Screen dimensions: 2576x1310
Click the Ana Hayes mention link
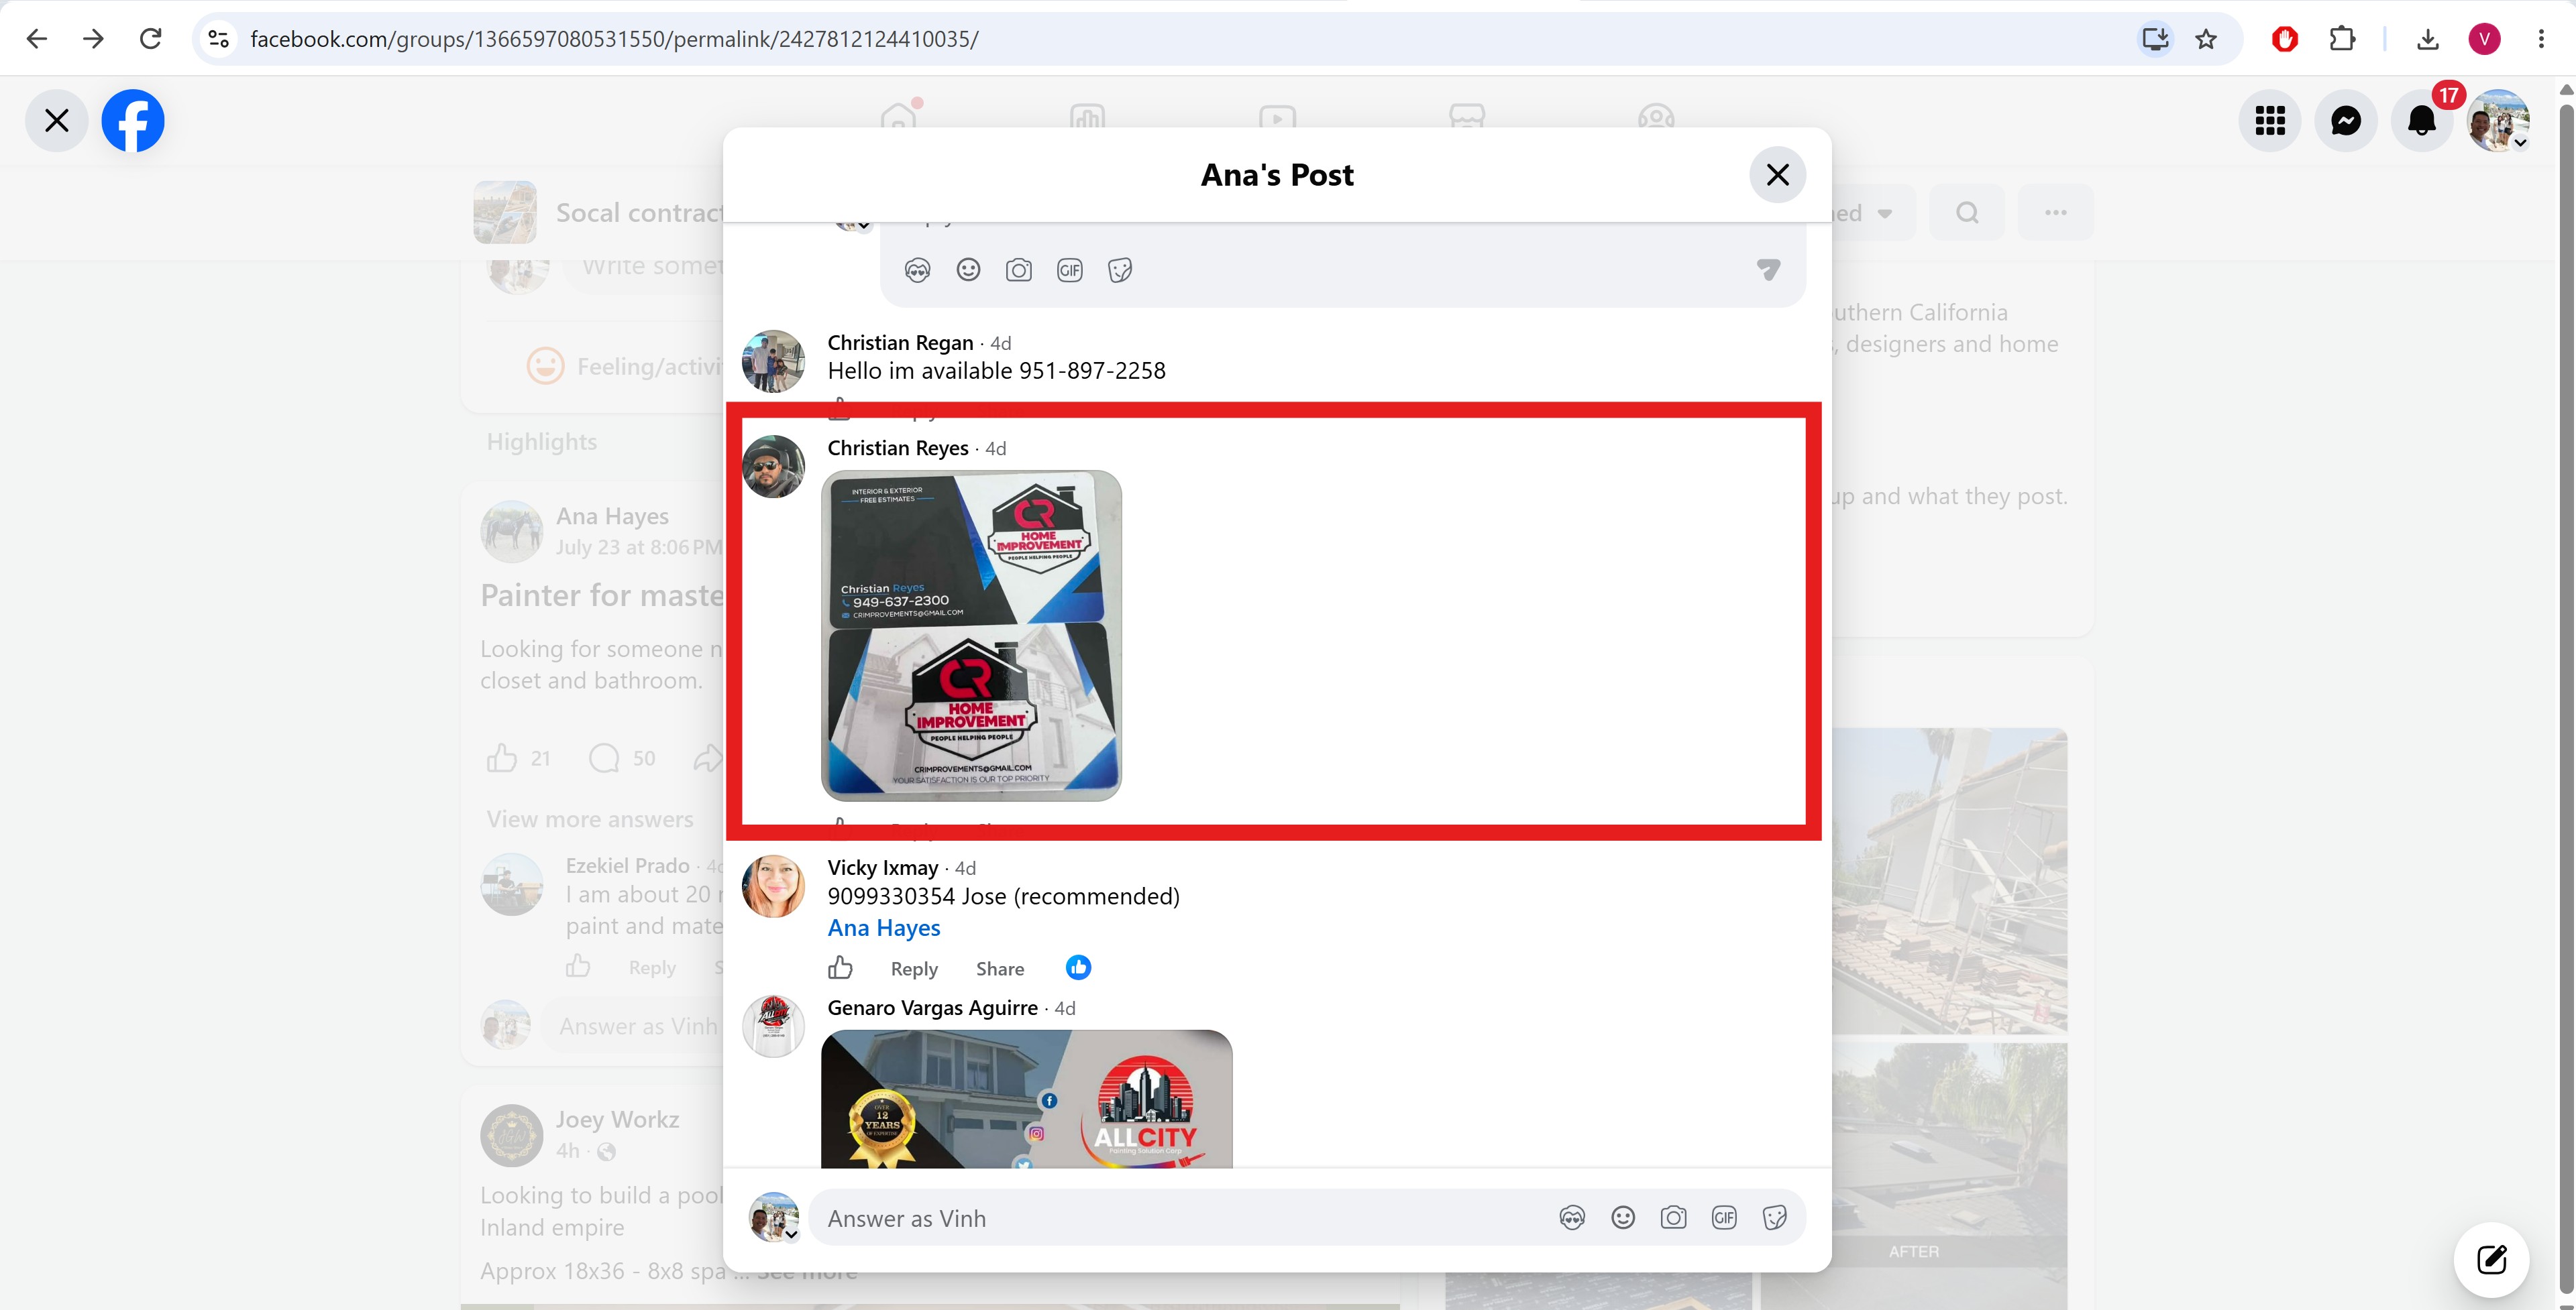(884, 929)
